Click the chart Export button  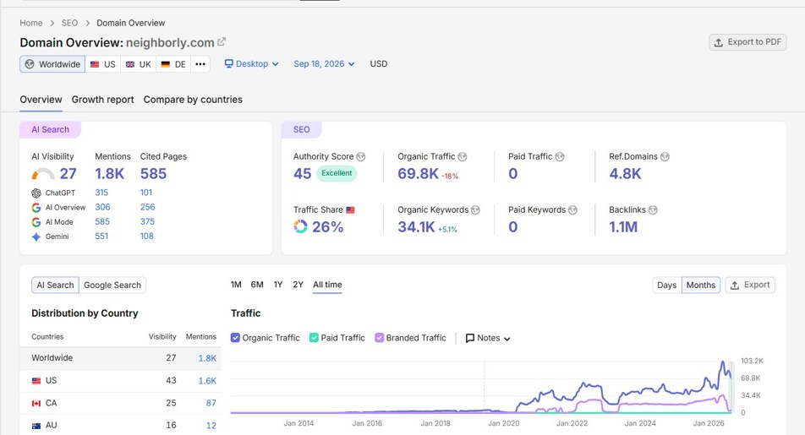[x=750, y=285]
